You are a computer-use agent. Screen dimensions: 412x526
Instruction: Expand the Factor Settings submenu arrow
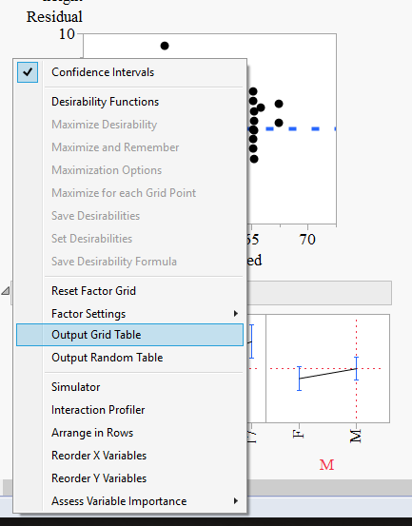(x=236, y=314)
